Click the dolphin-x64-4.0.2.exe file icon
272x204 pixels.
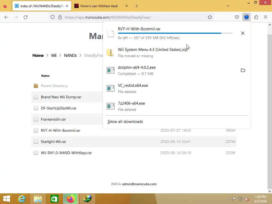(x=110, y=70)
